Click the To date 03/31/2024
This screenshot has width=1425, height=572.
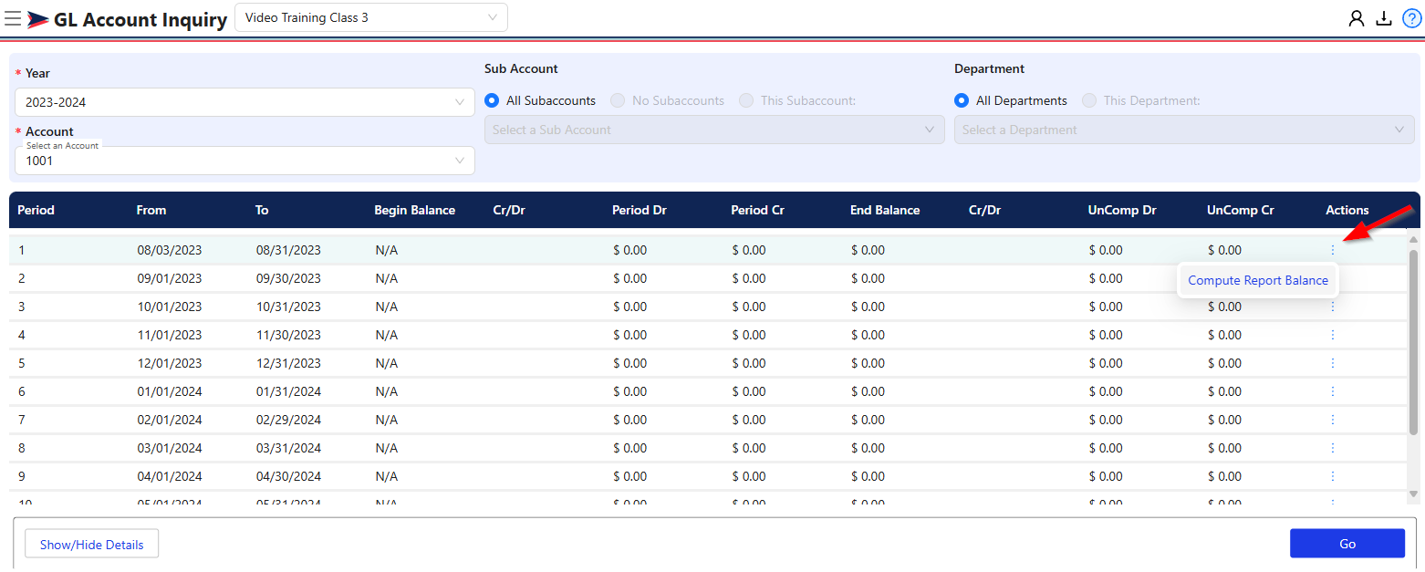288,448
